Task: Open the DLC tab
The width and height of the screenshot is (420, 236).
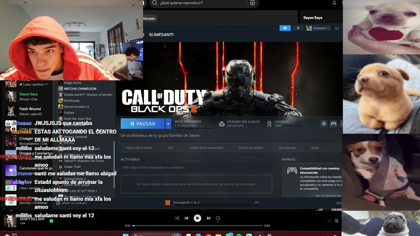Action: 171,148
